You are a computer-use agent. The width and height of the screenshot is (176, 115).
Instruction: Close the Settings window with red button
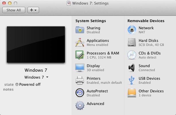click(x=4, y=3)
